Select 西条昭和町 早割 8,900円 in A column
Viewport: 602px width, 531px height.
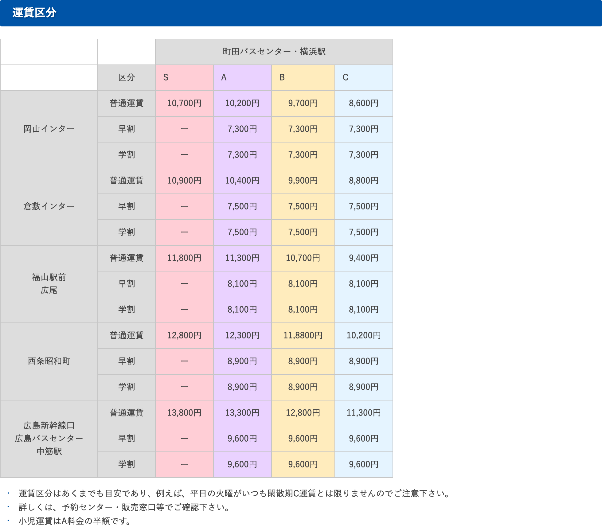pyautogui.click(x=242, y=361)
